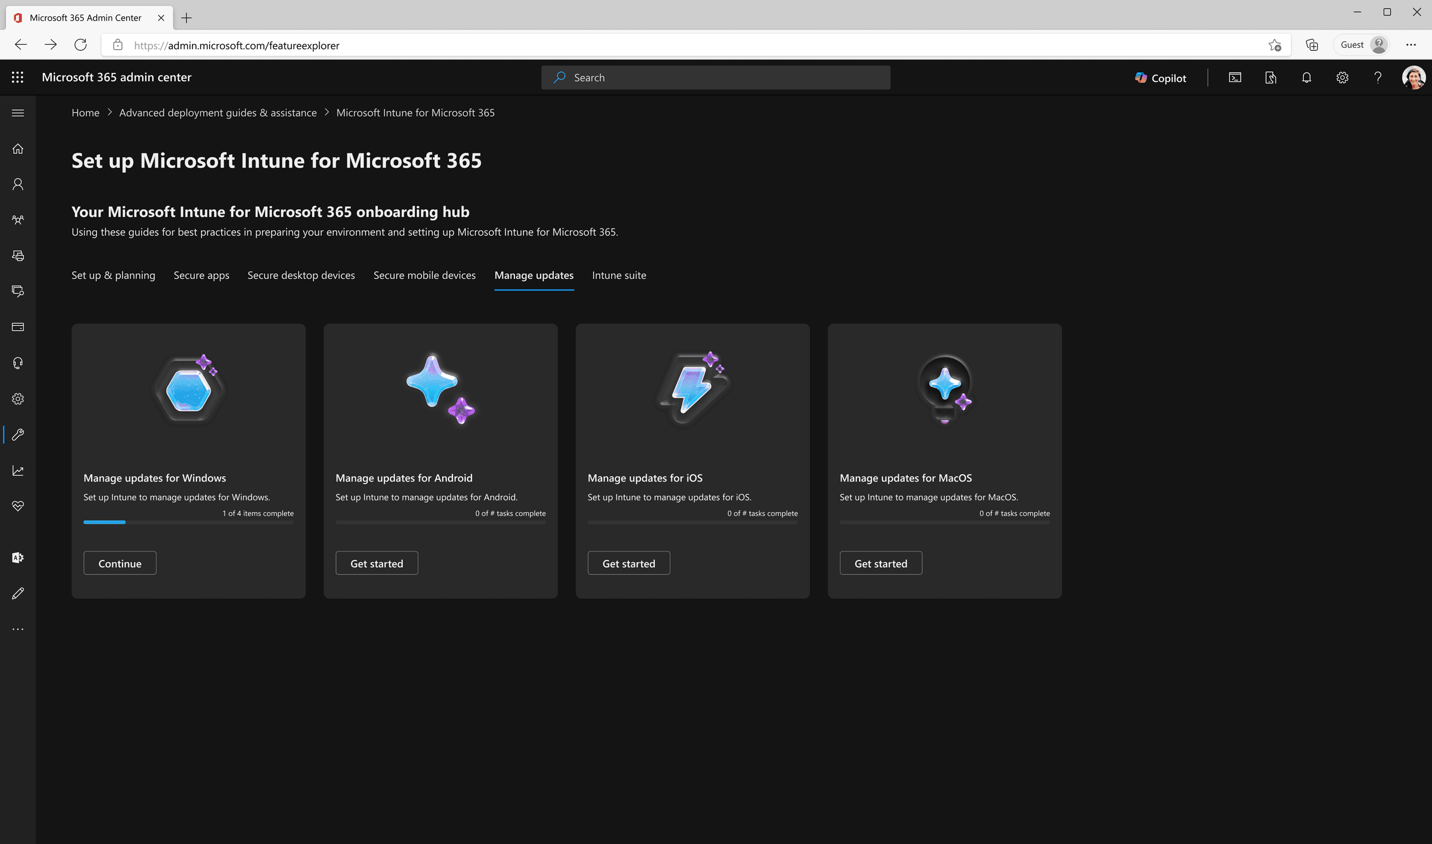
Task: Open Reports chart icon in sidebar
Action: click(x=18, y=471)
